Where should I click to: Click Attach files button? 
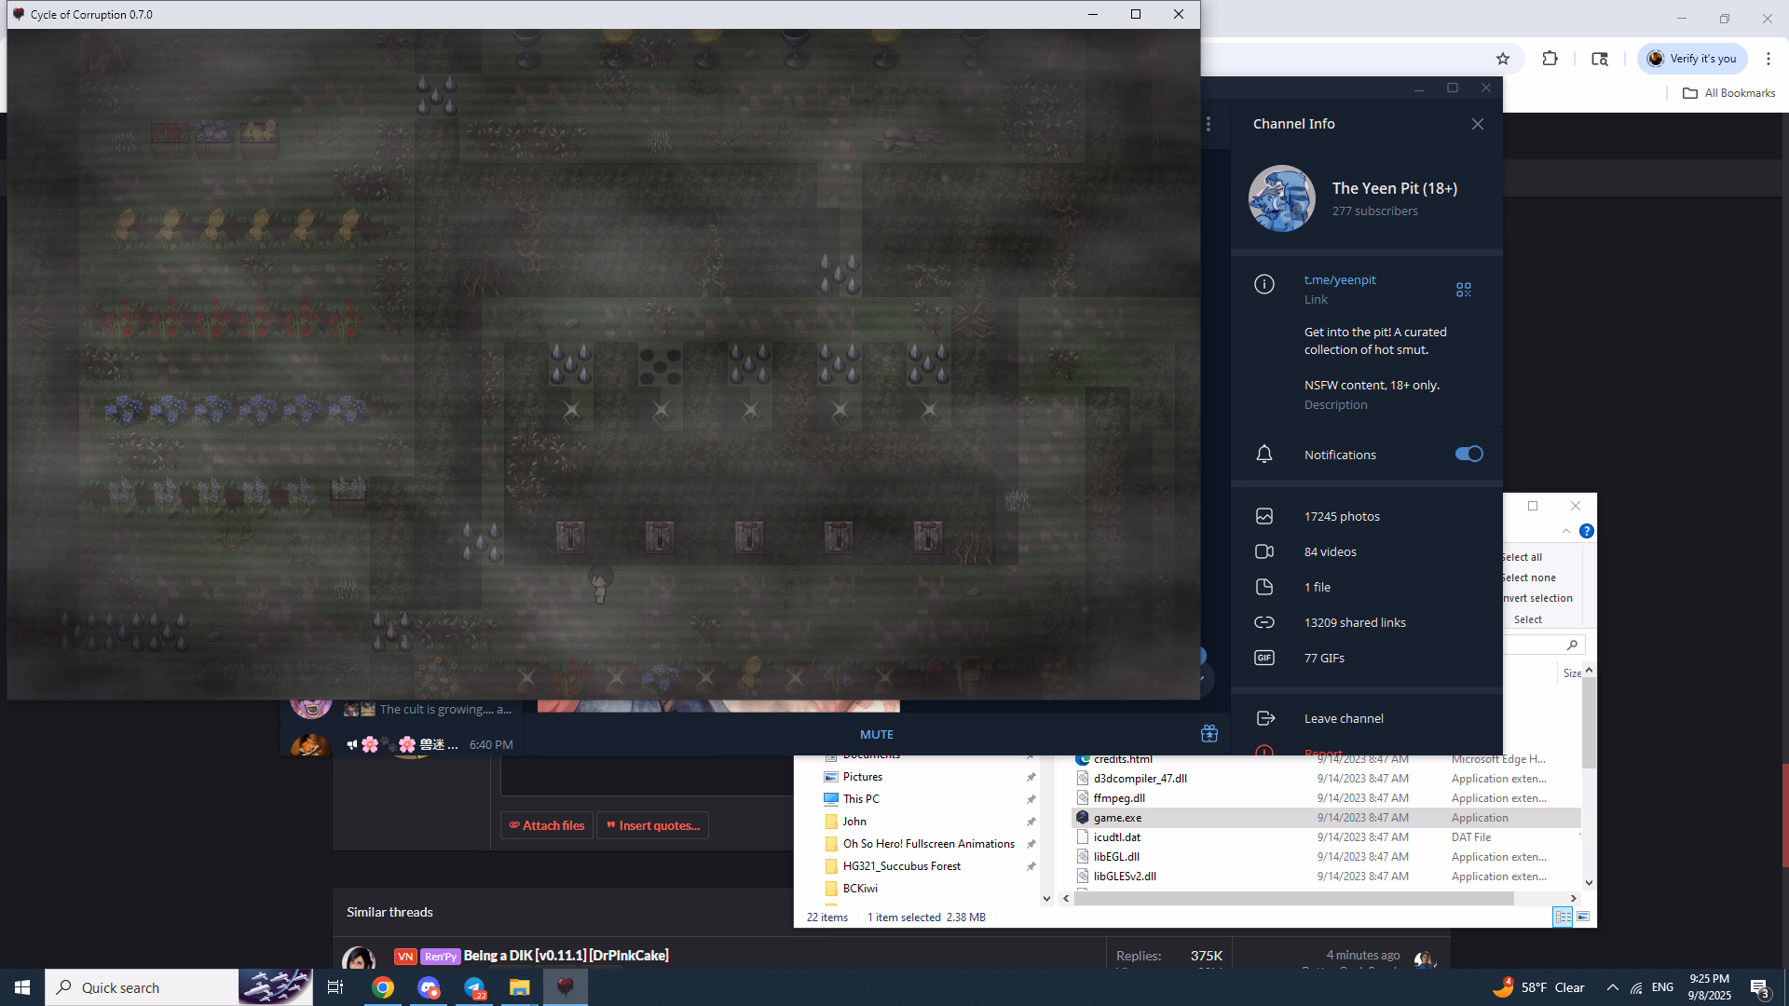pos(547,826)
